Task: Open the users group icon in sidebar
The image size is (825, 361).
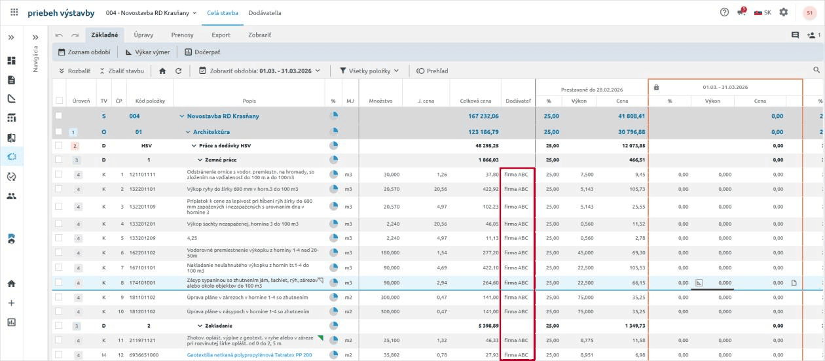Action: pyautogui.click(x=11, y=196)
